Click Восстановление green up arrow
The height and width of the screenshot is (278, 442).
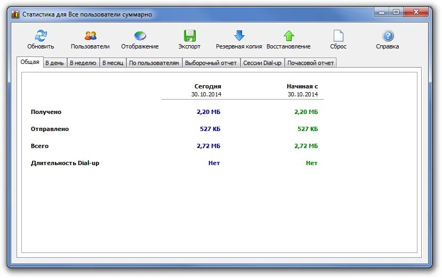288,36
